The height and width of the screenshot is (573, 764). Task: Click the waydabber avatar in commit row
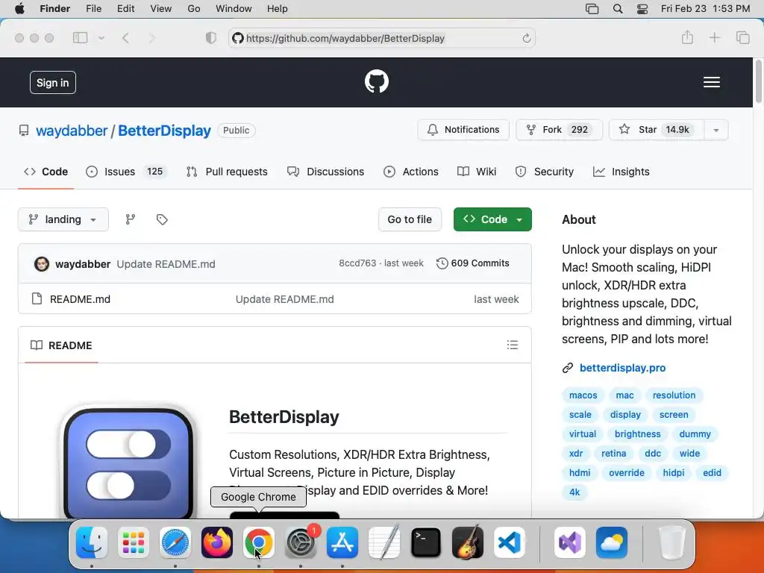pos(42,264)
